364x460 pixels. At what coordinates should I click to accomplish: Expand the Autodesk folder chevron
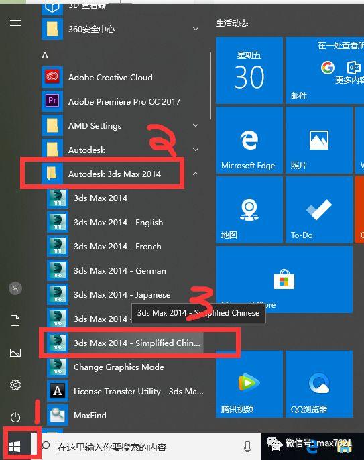point(196,150)
